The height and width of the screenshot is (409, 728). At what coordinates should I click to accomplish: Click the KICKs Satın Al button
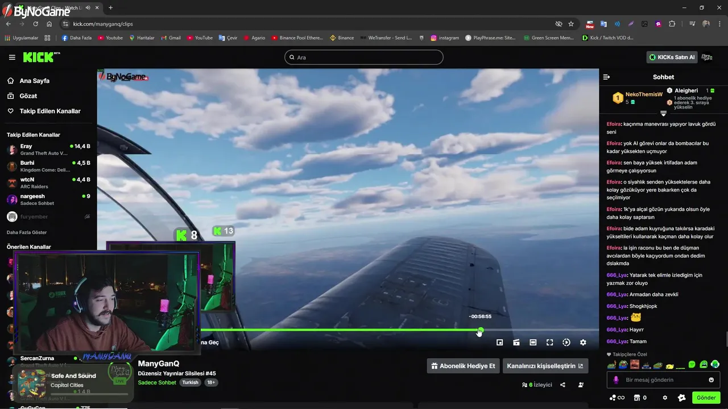point(672,57)
